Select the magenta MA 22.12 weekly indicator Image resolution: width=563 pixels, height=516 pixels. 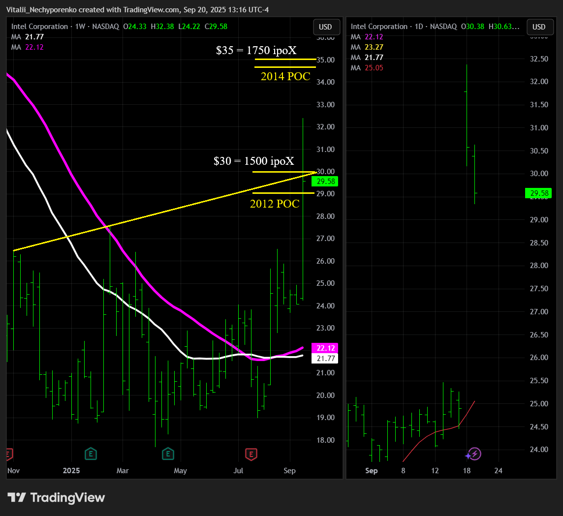pos(27,47)
